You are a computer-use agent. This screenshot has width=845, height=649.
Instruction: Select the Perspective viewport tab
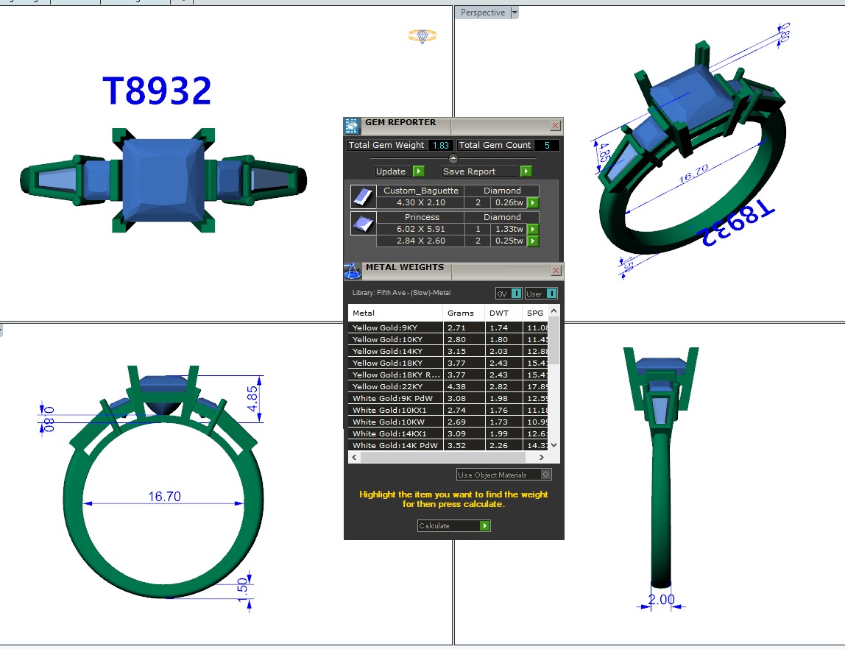click(483, 13)
